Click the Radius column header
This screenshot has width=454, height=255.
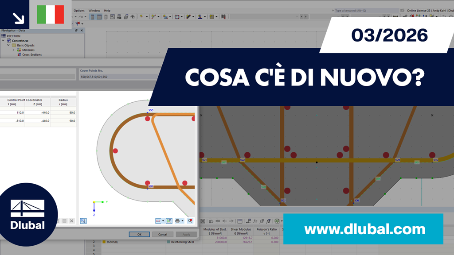pos(63,102)
